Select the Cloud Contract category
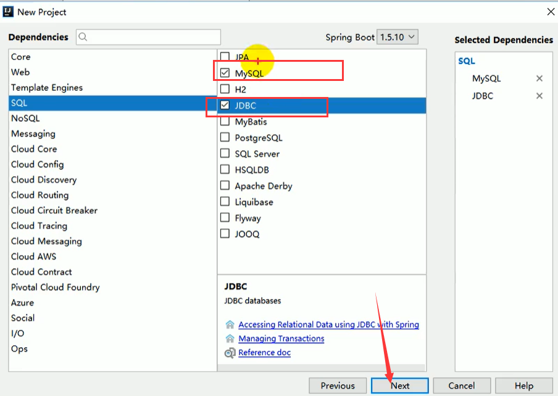Viewport: 558px width, 396px height. click(112, 272)
